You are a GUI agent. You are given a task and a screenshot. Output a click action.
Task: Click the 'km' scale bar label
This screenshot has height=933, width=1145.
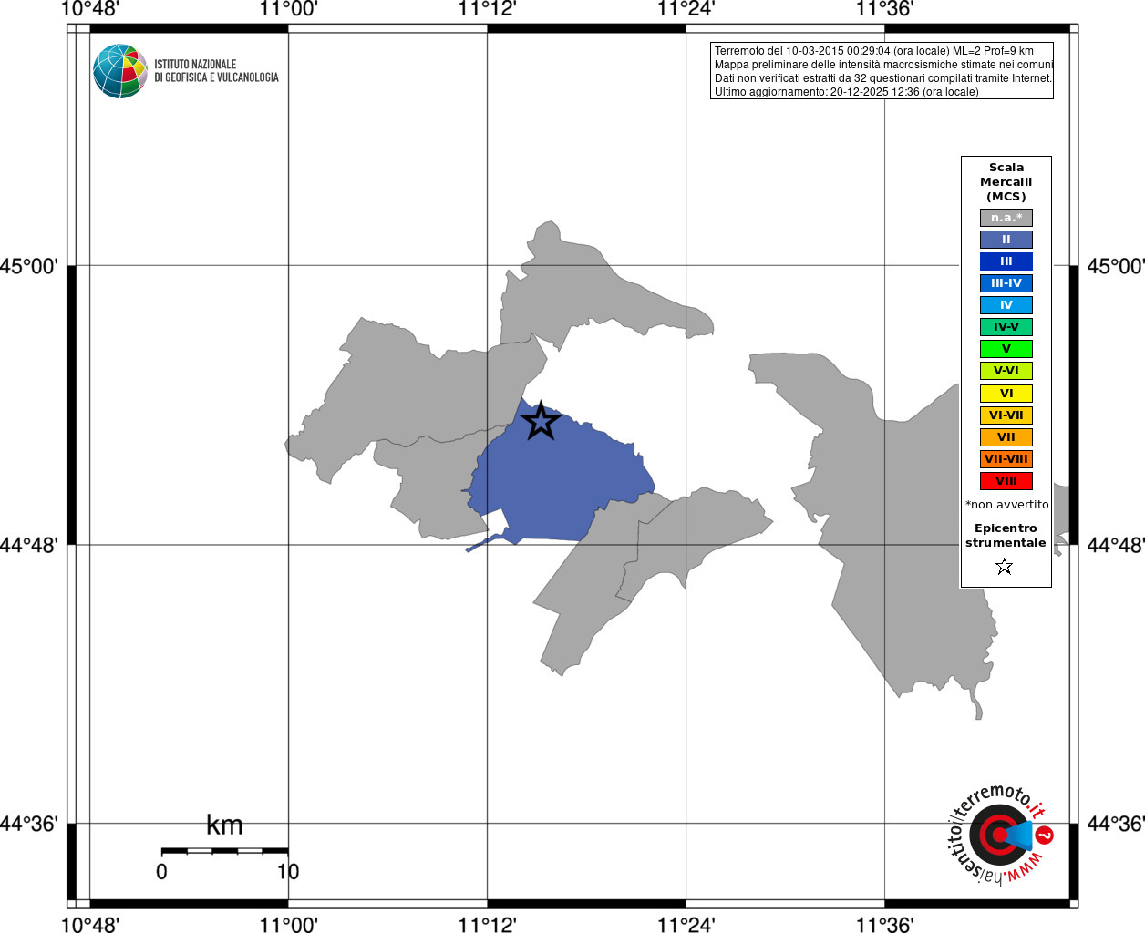click(224, 825)
